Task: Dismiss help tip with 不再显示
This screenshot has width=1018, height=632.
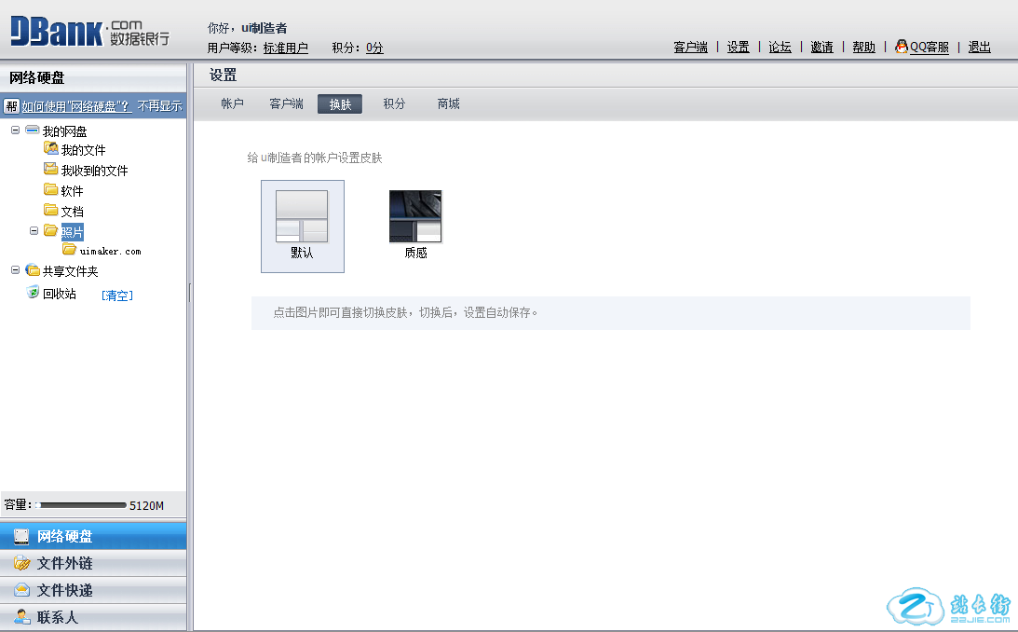Action: [159, 107]
